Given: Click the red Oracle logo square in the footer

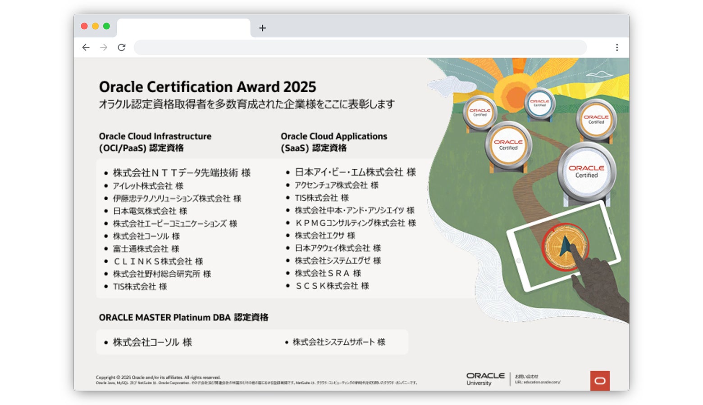Looking at the screenshot, I should (x=600, y=381).
